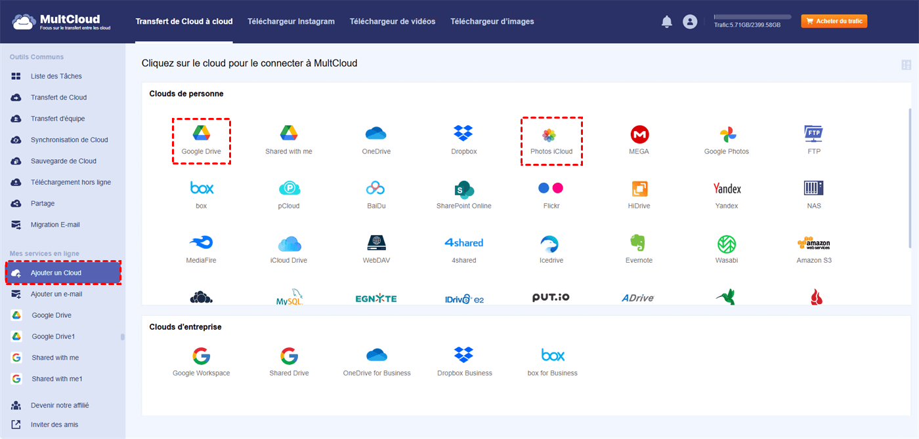The height and width of the screenshot is (439, 919).
Task: Click the Acheter du trafic button
Action: tap(834, 22)
